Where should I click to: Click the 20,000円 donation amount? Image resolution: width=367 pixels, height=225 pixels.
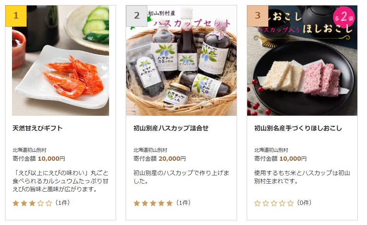click(x=172, y=159)
